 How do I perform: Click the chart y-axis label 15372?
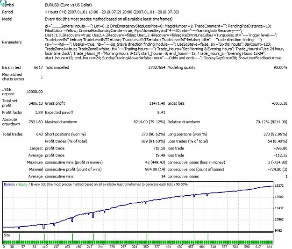(279, 185)
